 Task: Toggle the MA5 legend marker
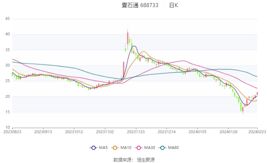coord(93,148)
